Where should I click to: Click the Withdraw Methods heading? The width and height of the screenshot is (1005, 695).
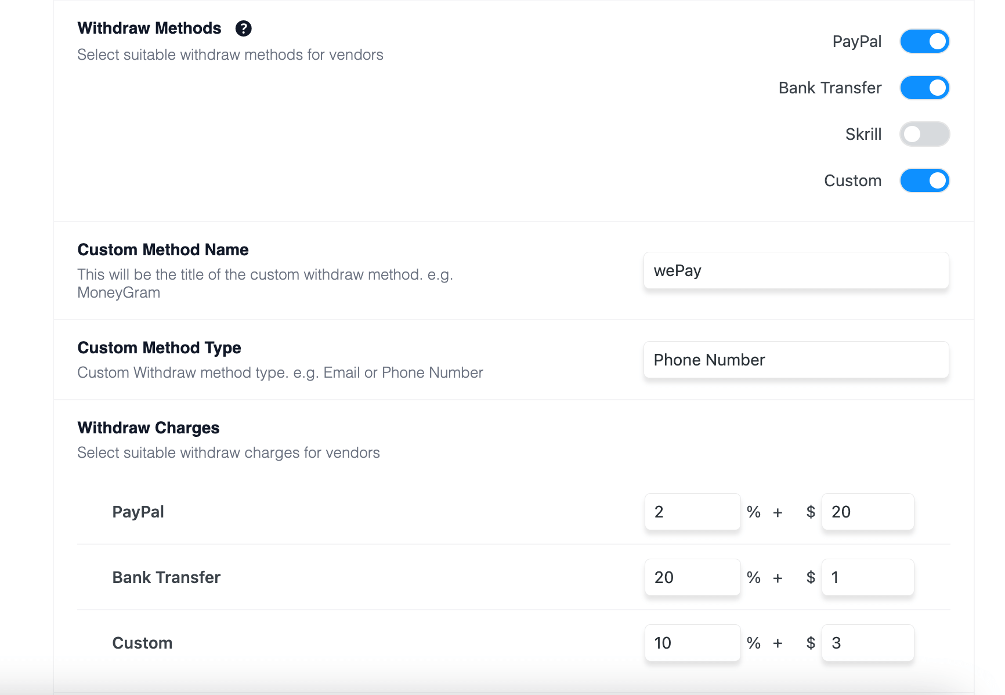149,28
